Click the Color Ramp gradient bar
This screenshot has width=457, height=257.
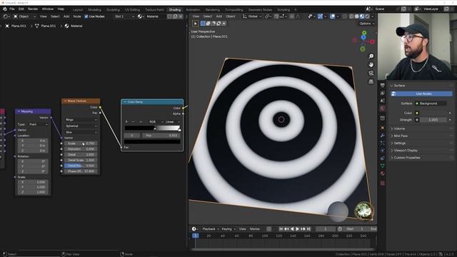tap(153, 128)
